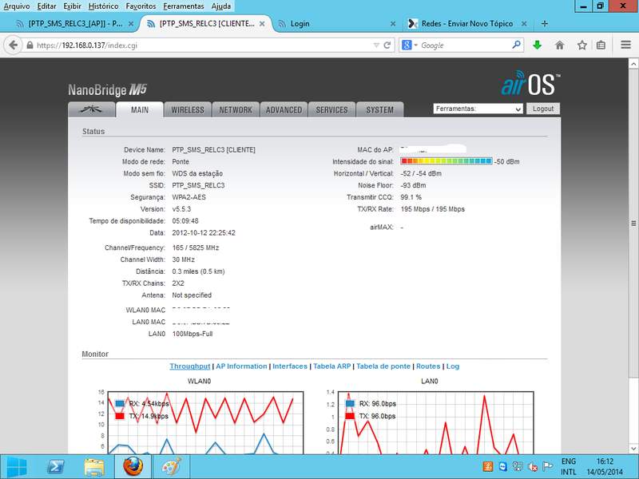This screenshot has width=639, height=479.
Task: Click the signal strength color bar
Action: point(447,161)
